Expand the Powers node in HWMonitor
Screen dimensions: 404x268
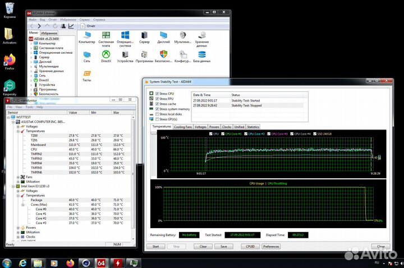coord(18,228)
